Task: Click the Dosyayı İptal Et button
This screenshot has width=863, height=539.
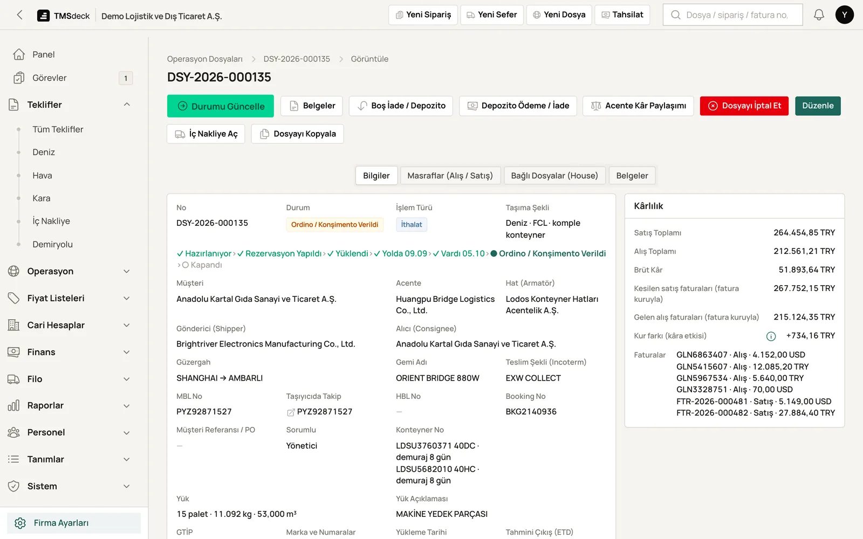Action: point(744,106)
